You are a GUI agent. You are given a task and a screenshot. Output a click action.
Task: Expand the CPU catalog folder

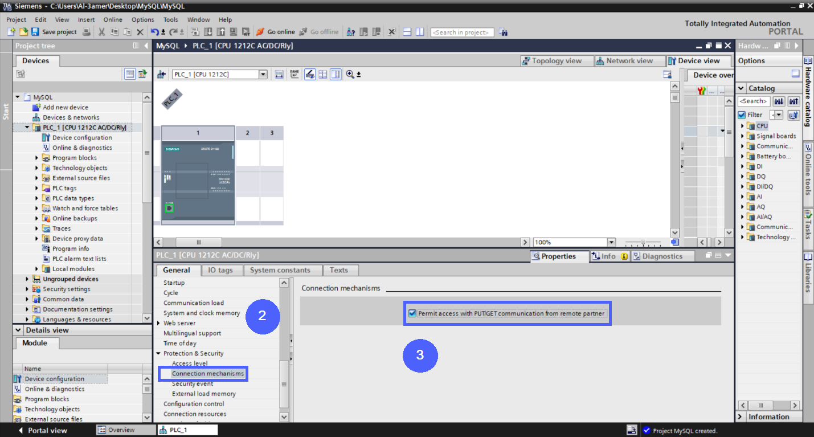click(x=742, y=126)
